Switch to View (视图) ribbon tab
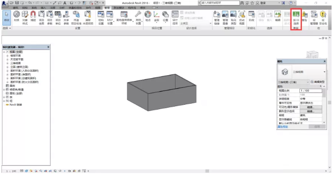 click(x=98, y=8)
